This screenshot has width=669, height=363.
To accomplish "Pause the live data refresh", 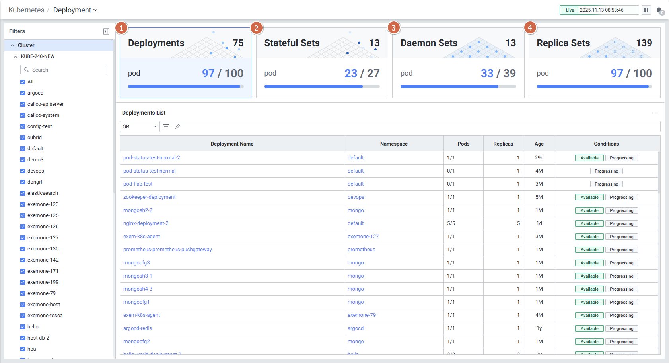I will pyautogui.click(x=646, y=10).
